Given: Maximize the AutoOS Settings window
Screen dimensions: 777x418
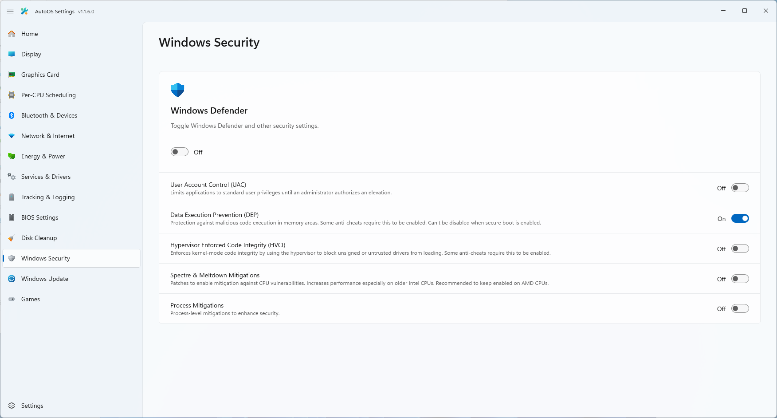Looking at the screenshot, I should point(745,11).
